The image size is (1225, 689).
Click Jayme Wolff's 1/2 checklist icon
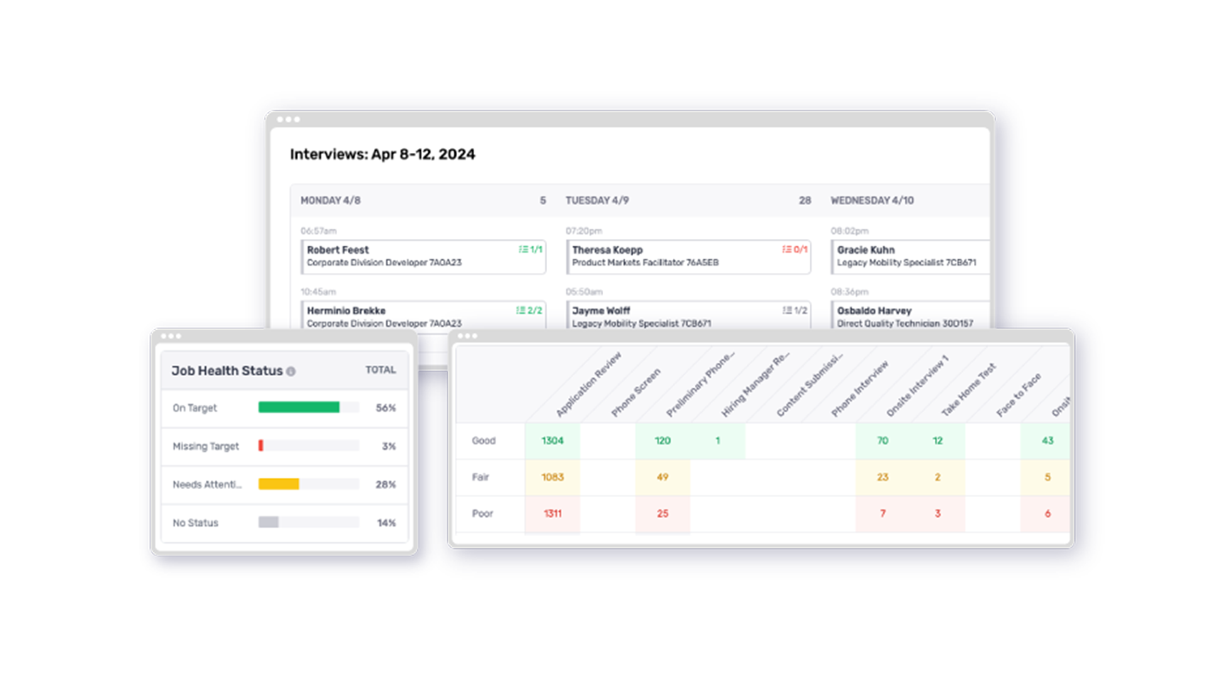795,310
